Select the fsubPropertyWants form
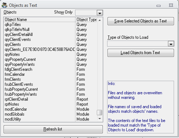This screenshot has height=138, width=179. (51, 94)
